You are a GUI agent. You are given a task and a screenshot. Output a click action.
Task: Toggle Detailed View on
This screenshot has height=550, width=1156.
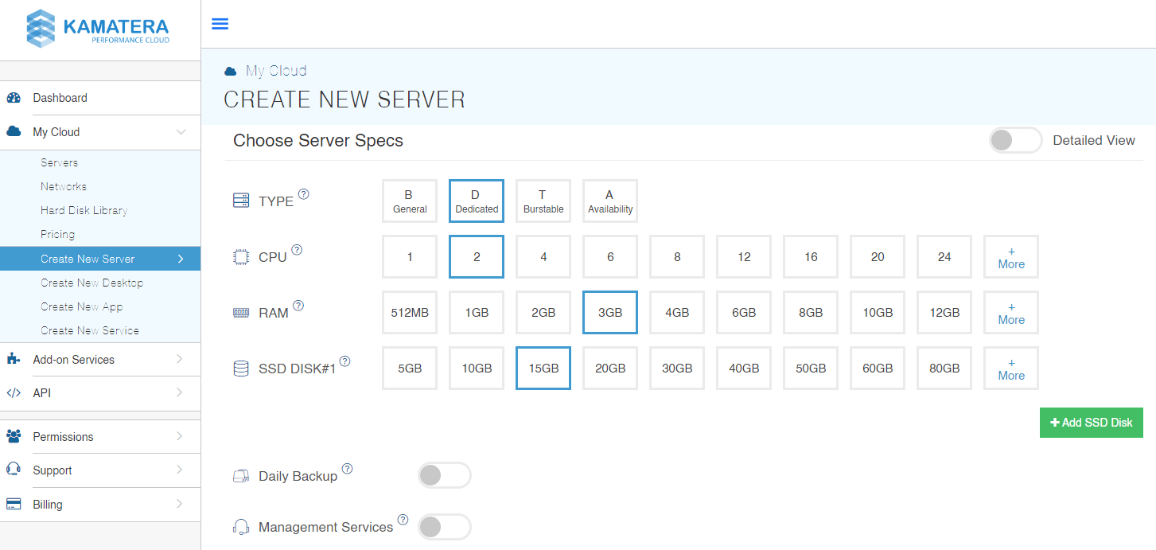[x=1015, y=140]
